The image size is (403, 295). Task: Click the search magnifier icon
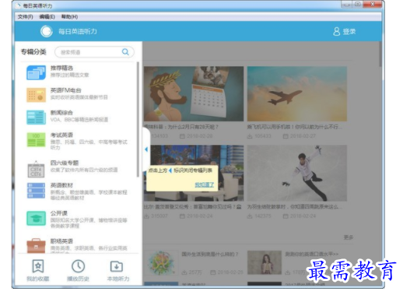[125, 52]
